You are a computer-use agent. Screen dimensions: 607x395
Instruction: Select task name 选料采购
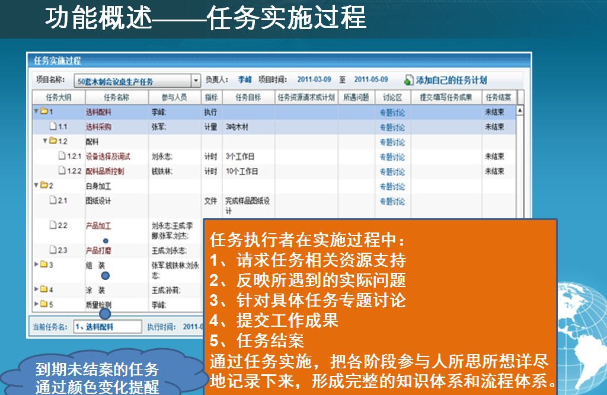pyautogui.click(x=98, y=127)
